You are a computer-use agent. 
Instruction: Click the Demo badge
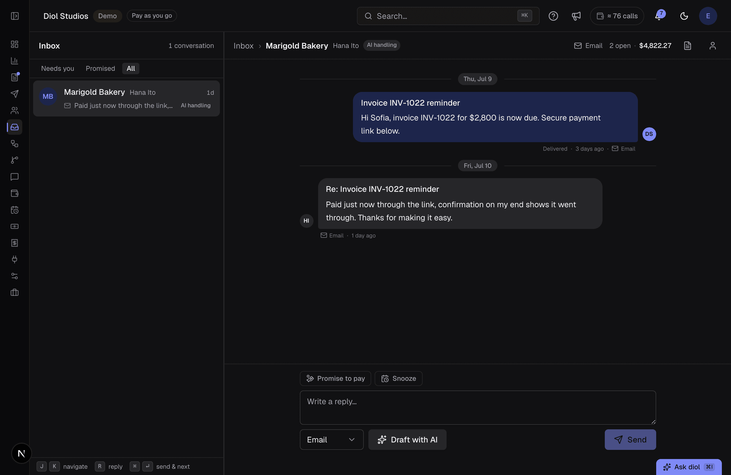107,16
